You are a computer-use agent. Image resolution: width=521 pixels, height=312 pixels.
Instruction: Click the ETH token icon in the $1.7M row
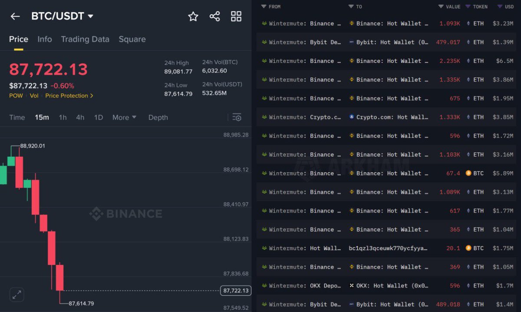click(468, 285)
